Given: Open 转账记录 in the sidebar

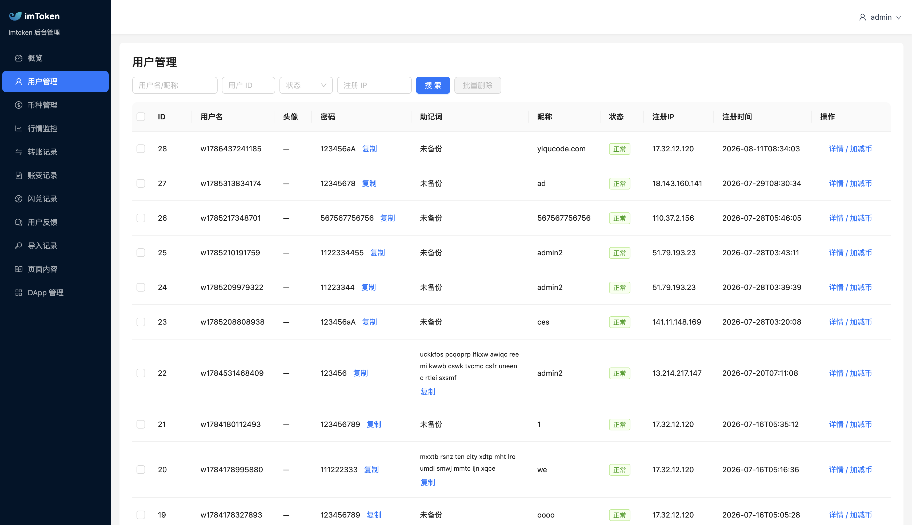Looking at the screenshot, I should (55, 152).
